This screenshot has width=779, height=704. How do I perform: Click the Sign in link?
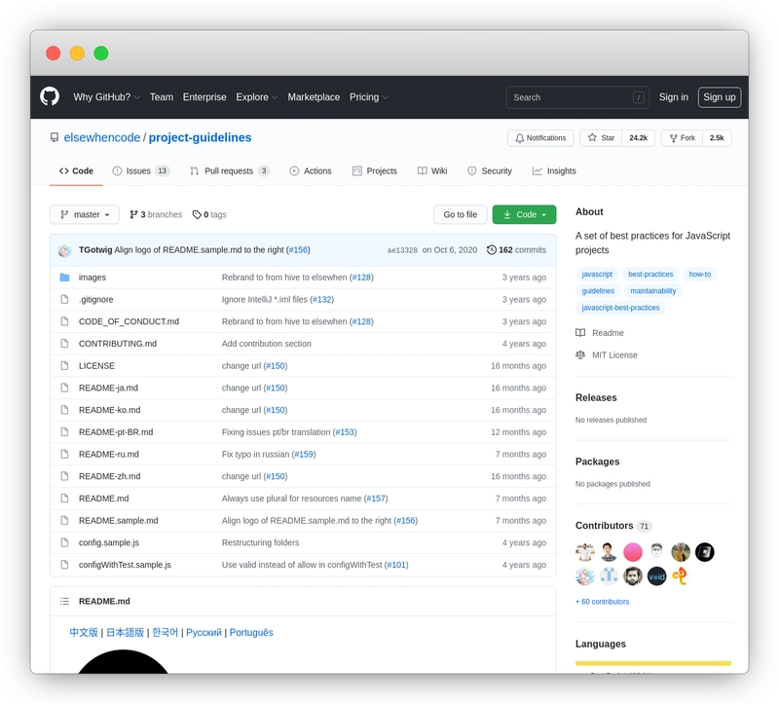(x=674, y=96)
